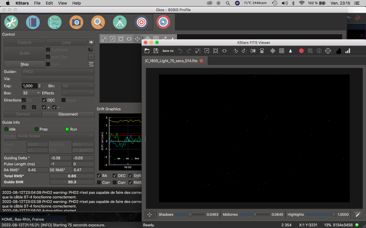Image resolution: width=366 pixels, height=228 pixels.
Task: Toggle crosshair in FITS Viewer toolbar
Action: pyautogui.click(x=273, y=51)
